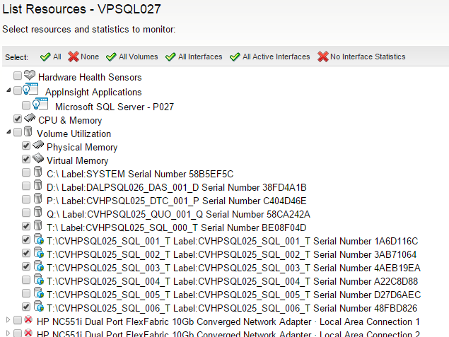Click the mount point icon for T:\CVHPSQL025_SQL_001_T
Image resolution: width=449 pixels, height=337 pixels.
point(39,240)
